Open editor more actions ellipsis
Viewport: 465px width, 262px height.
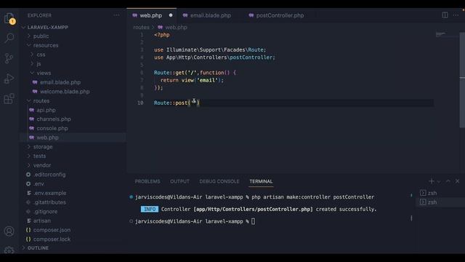(456, 15)
